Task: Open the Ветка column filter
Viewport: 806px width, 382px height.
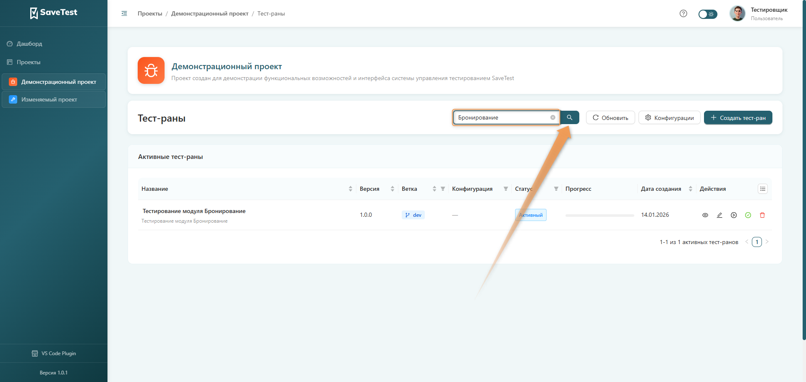Action: 443,189
